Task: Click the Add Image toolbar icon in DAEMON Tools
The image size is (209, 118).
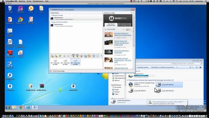Action: pos(52,56)
